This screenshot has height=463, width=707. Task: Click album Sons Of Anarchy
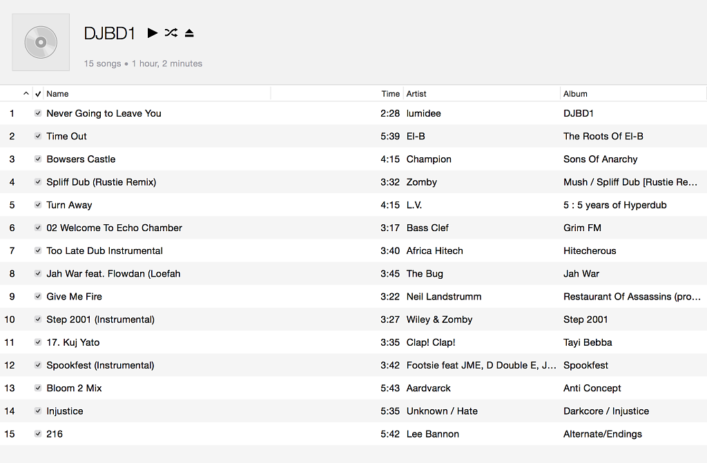(600, 159)
